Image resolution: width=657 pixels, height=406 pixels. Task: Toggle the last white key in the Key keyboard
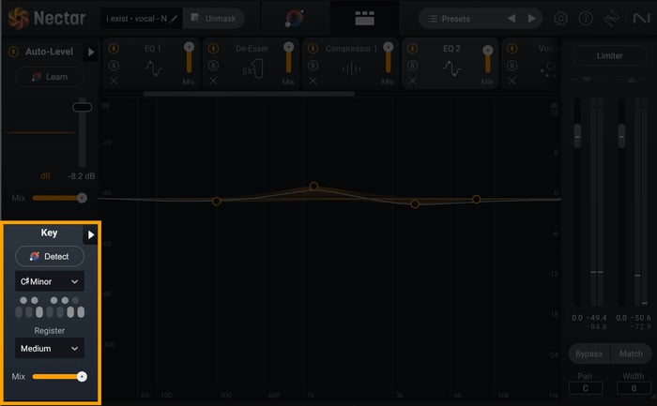(x=81, y=312)
